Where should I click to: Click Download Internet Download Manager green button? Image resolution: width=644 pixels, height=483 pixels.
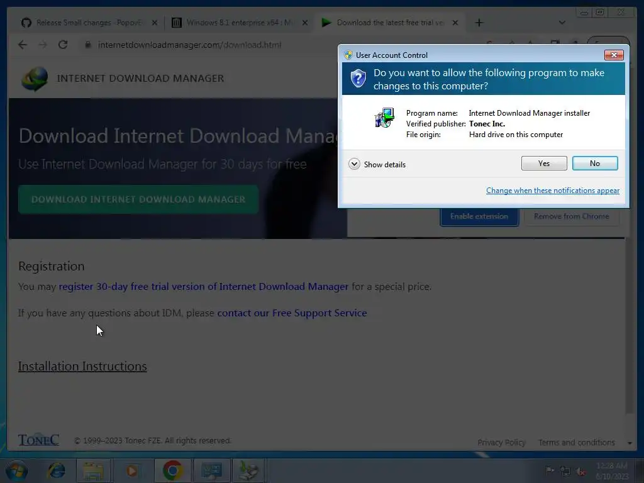tap(138, 199)
